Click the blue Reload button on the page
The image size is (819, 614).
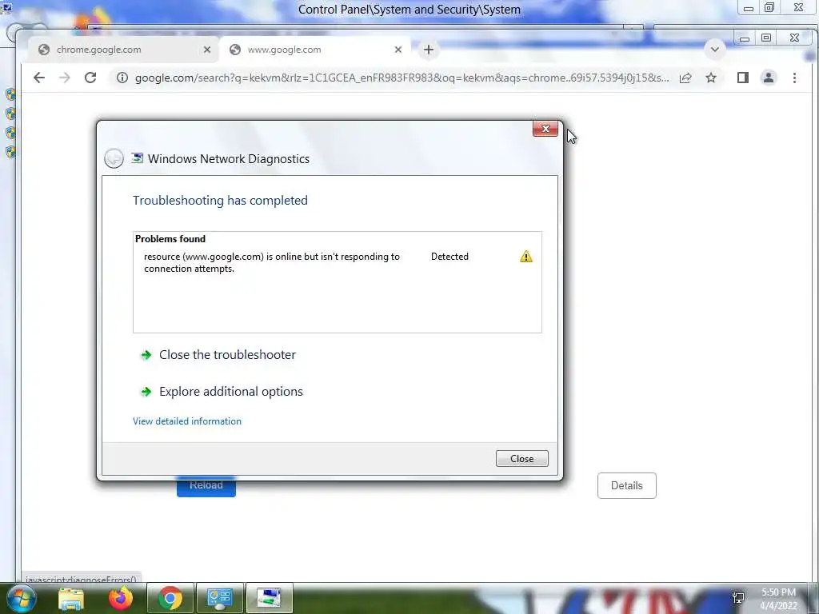pos(206,486)
